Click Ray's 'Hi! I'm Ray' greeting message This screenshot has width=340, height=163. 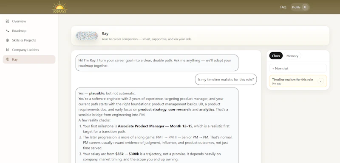click(157, 63)
